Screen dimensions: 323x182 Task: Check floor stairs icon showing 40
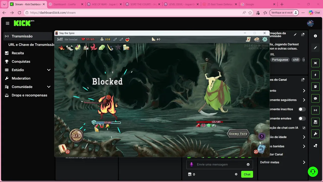coord(156,39)
